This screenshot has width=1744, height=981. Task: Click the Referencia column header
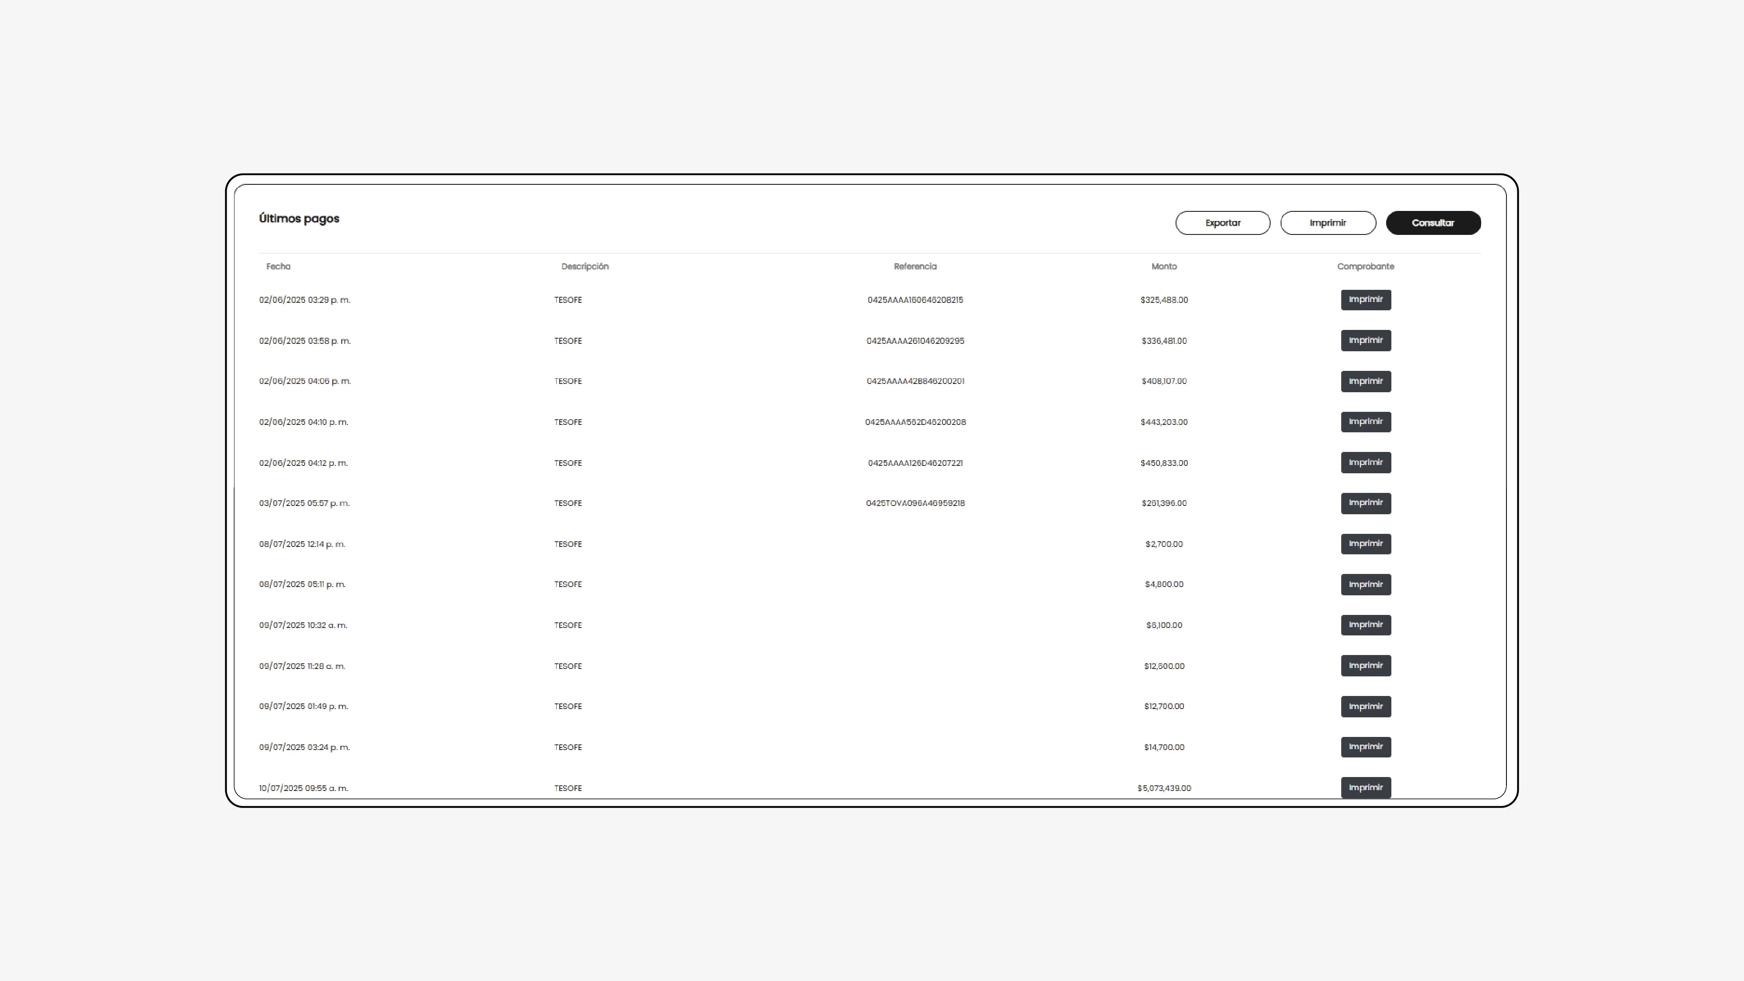point(914,267)
